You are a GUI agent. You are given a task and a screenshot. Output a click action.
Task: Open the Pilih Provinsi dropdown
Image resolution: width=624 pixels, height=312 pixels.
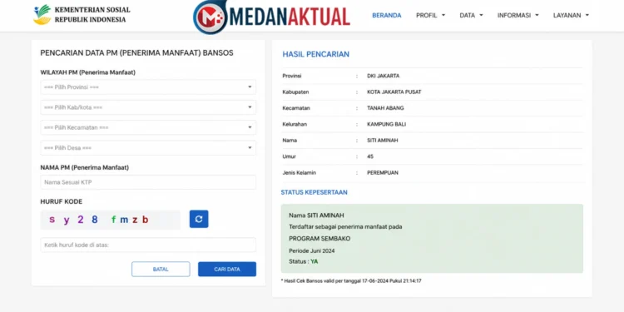click(x=148, y=87)
